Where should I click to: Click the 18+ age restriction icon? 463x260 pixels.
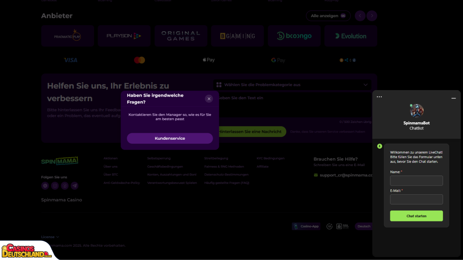click(x=329, y=226)
